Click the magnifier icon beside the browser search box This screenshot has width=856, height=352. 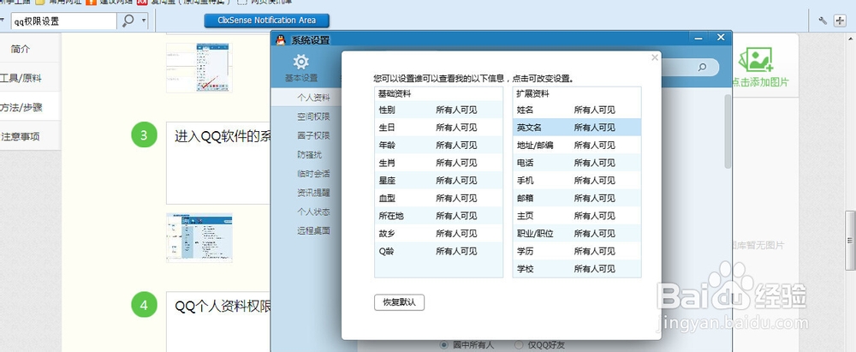point(128,21)
